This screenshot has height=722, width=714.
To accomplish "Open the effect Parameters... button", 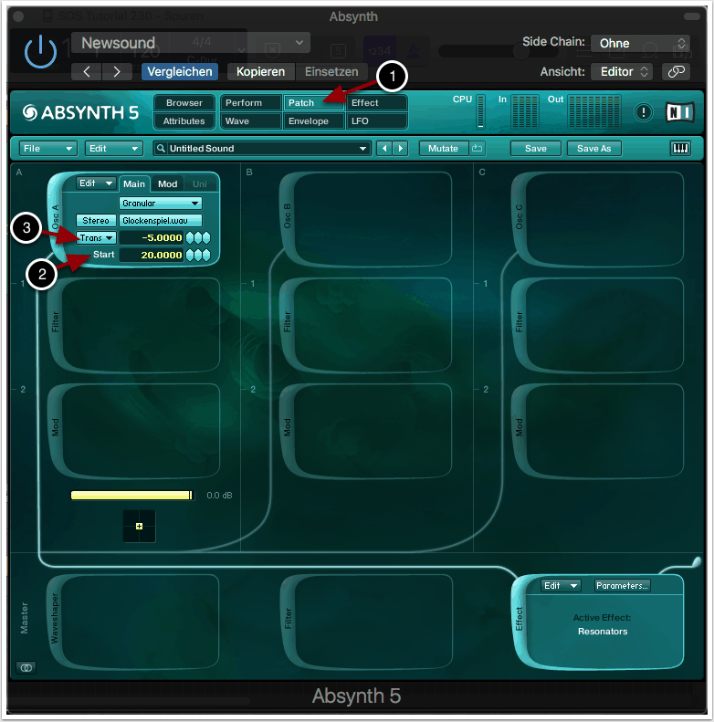I will pyautogui.click(x=622, y=585).
